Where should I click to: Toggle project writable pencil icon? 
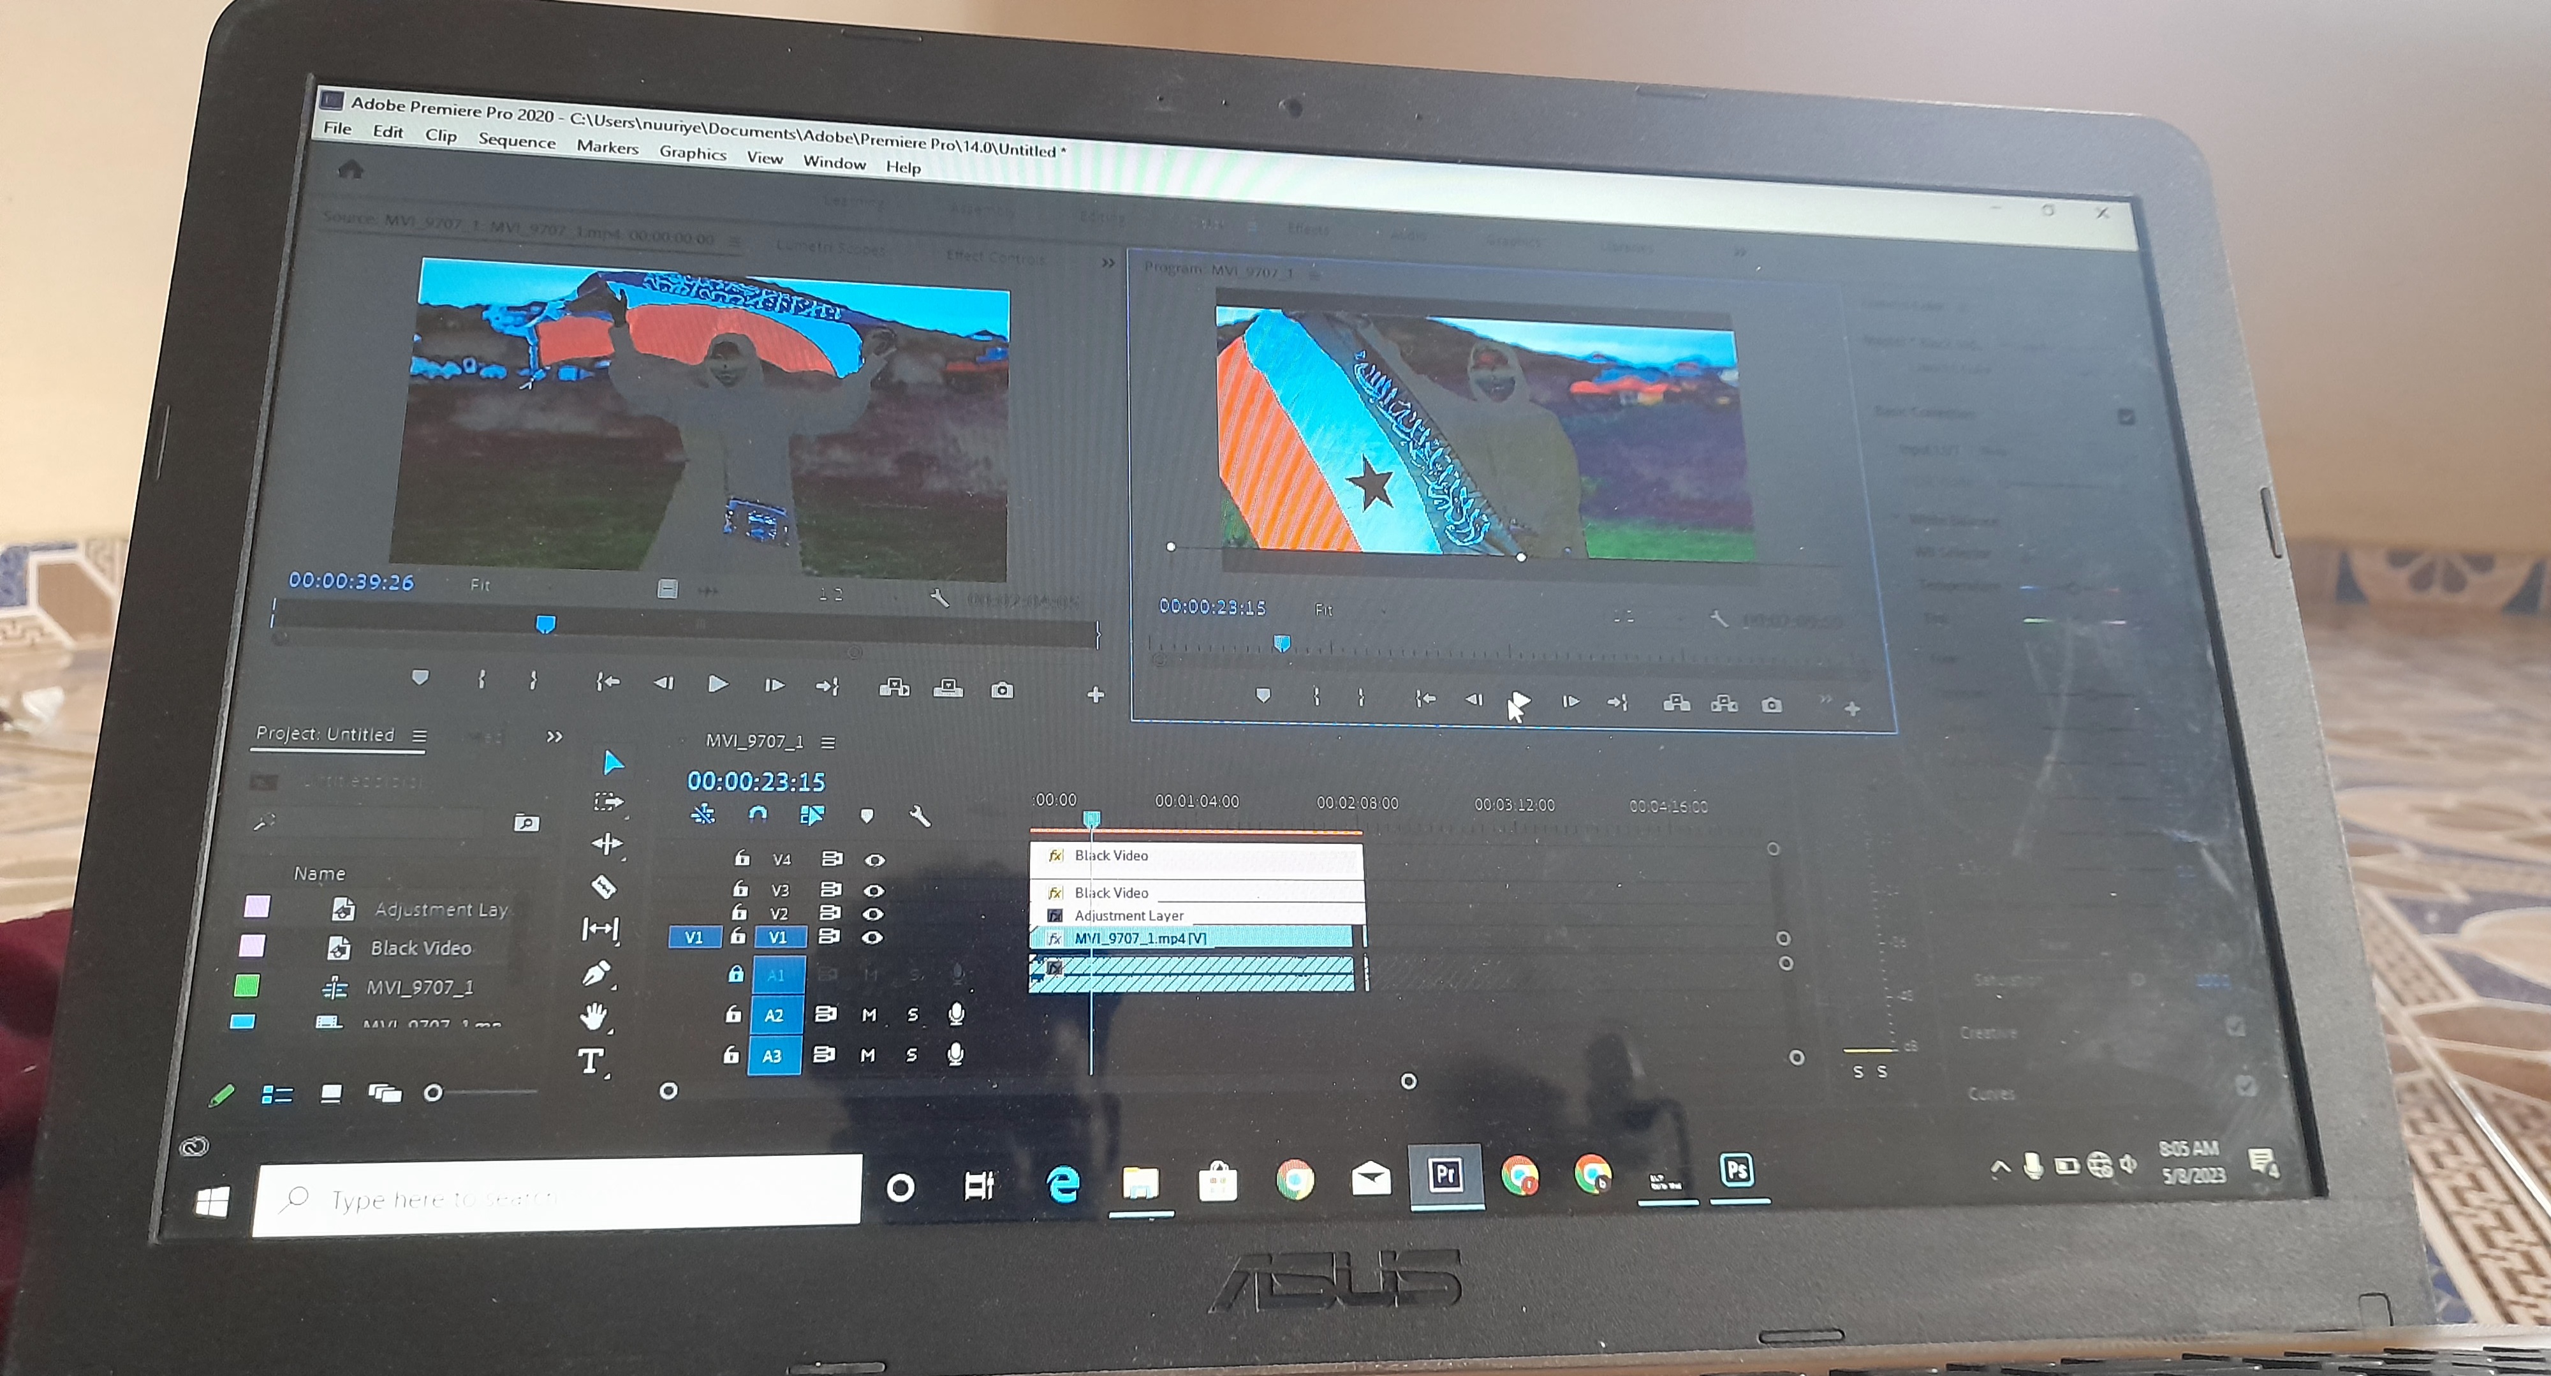coord(222,1095)
